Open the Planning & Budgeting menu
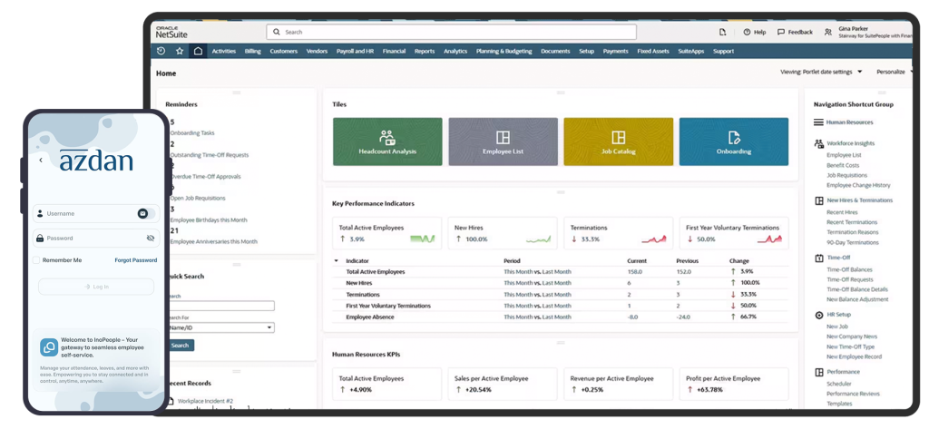Viewport: 929px width, 429px height. pos(504,51)
